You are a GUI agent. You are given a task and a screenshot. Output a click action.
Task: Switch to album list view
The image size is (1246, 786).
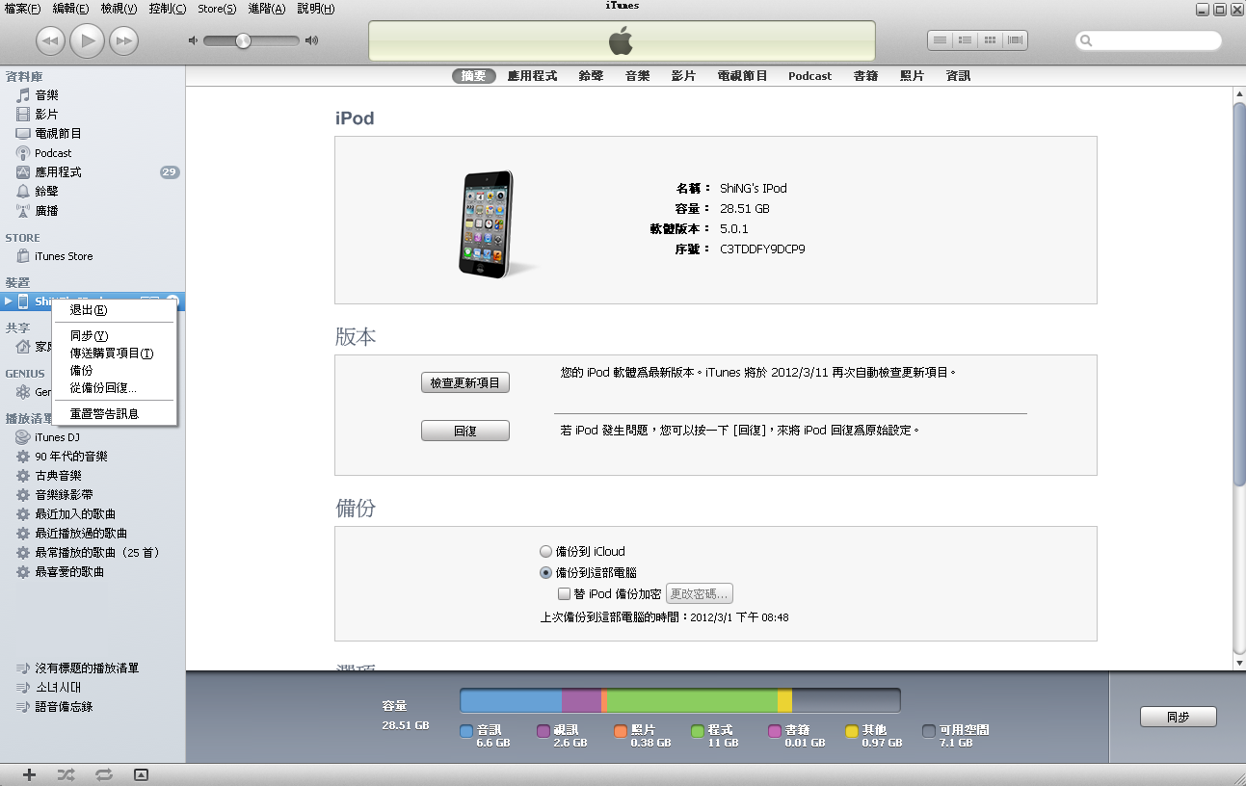coord(965,40)
